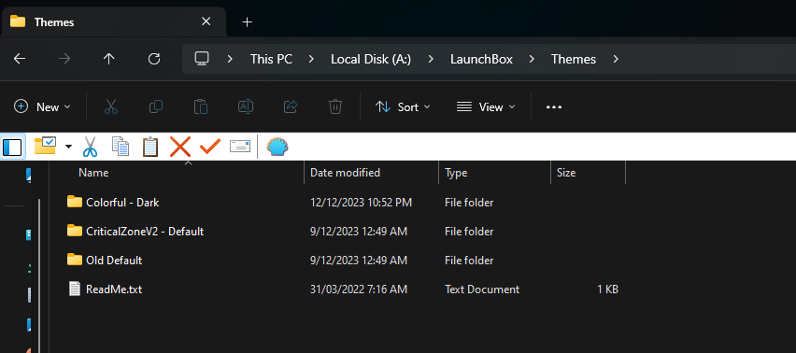796x353 pixels.
Task: Go up one folder level
Action: pyautogui.click(x=109, y=60)
